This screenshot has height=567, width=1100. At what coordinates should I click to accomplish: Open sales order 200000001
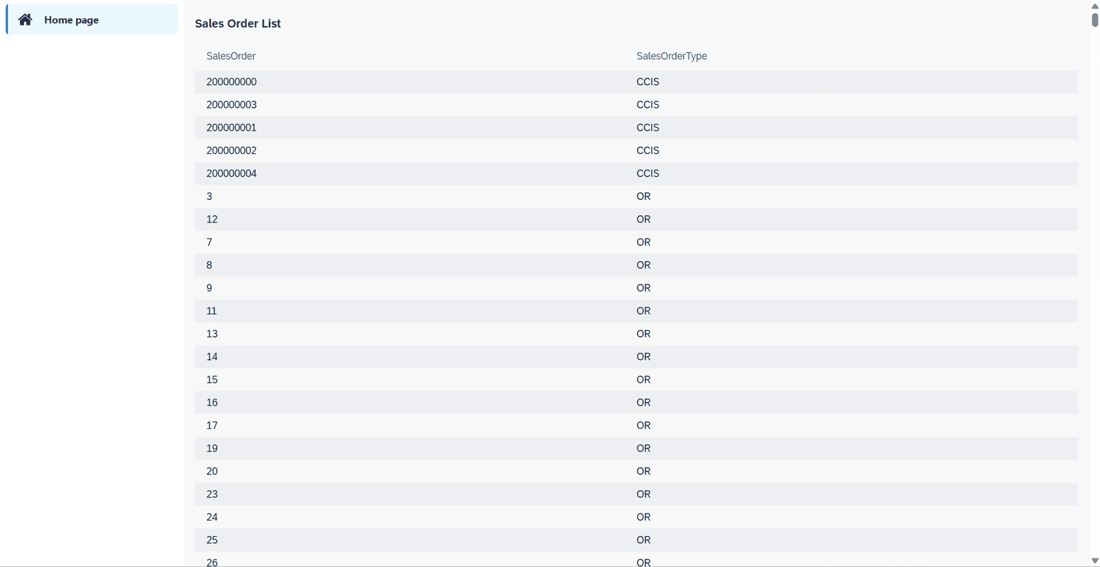tap(232, 128)
